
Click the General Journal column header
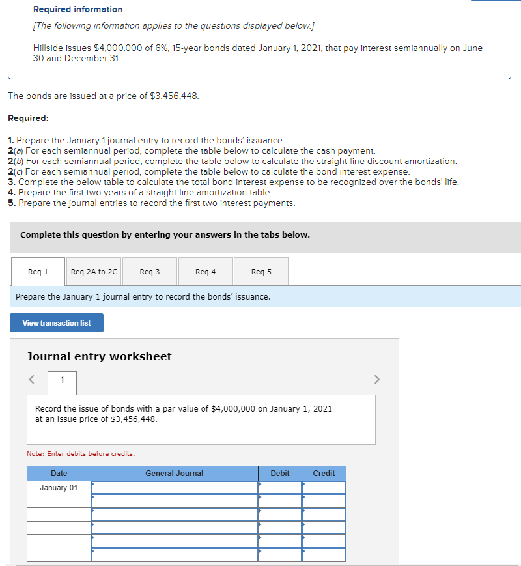[175, 474]
